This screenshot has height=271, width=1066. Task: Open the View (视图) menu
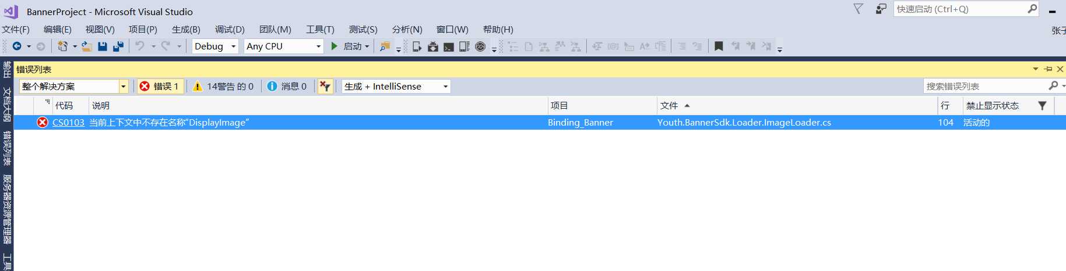click(x=100, y=29)
